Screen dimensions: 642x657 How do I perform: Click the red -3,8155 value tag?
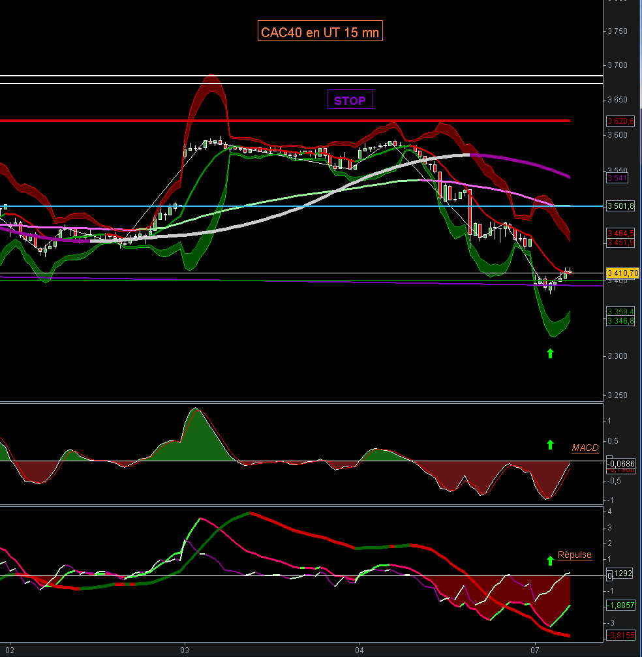(x=620, y=635)
